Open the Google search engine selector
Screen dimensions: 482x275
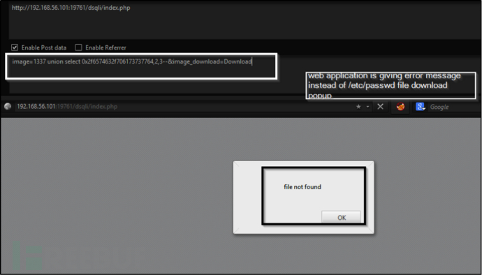click(421, 107)
